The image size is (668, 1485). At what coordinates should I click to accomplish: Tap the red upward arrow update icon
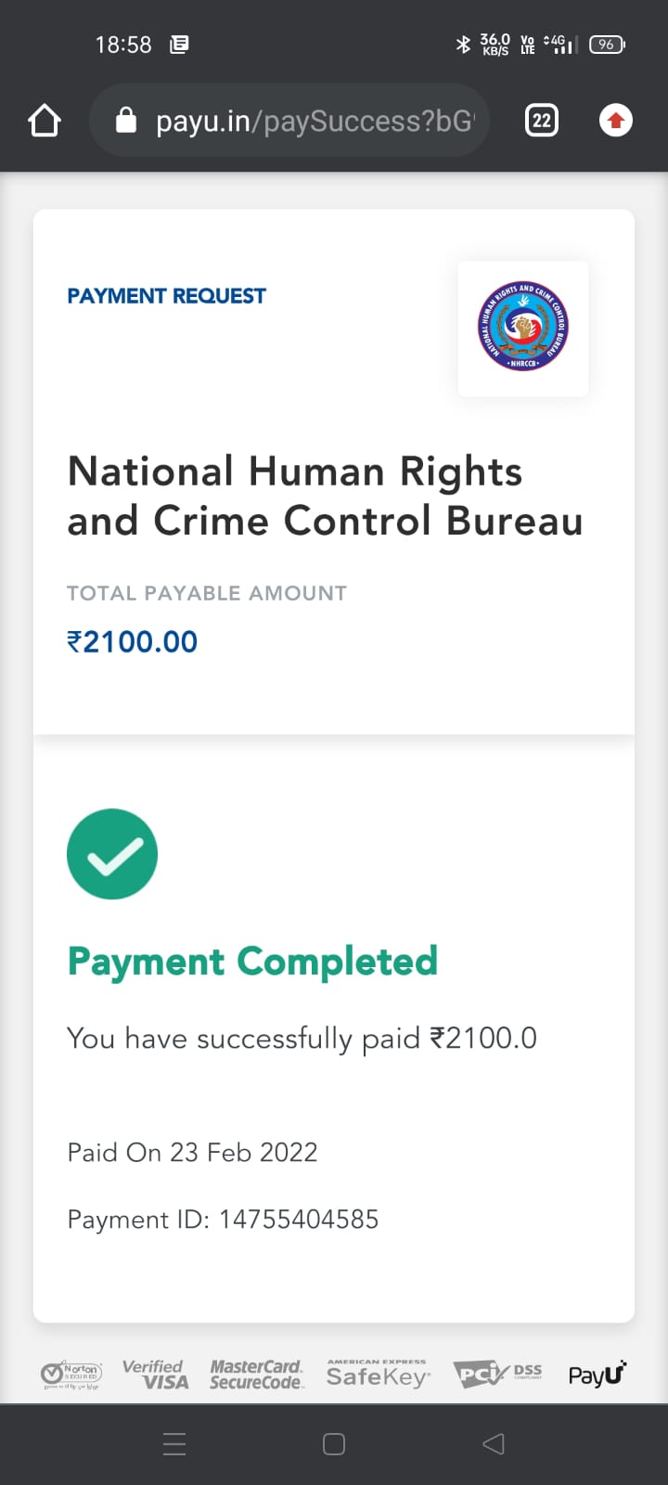coord(616,121)
